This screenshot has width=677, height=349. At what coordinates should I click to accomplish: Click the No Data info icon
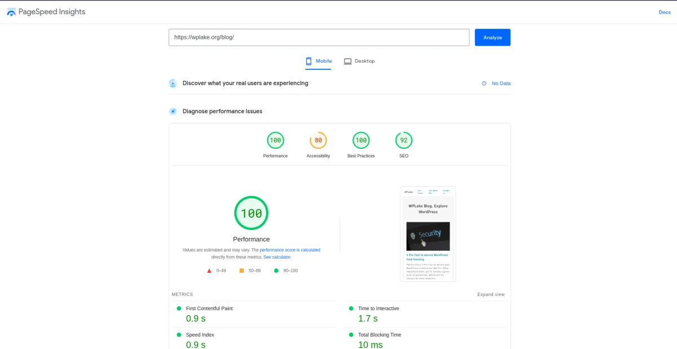(x=484, y=83)
